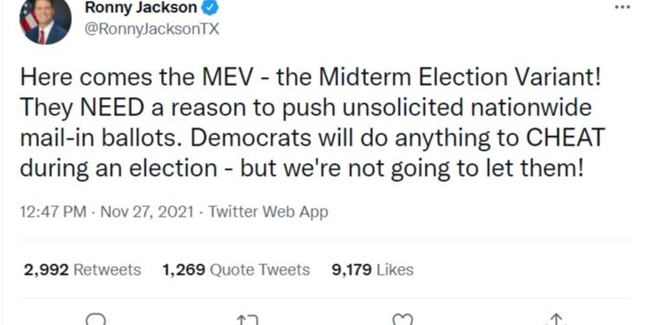This screenshot has width=646, height=325.
Task: Click the blue verified badge
Action: tap(210, 7)
